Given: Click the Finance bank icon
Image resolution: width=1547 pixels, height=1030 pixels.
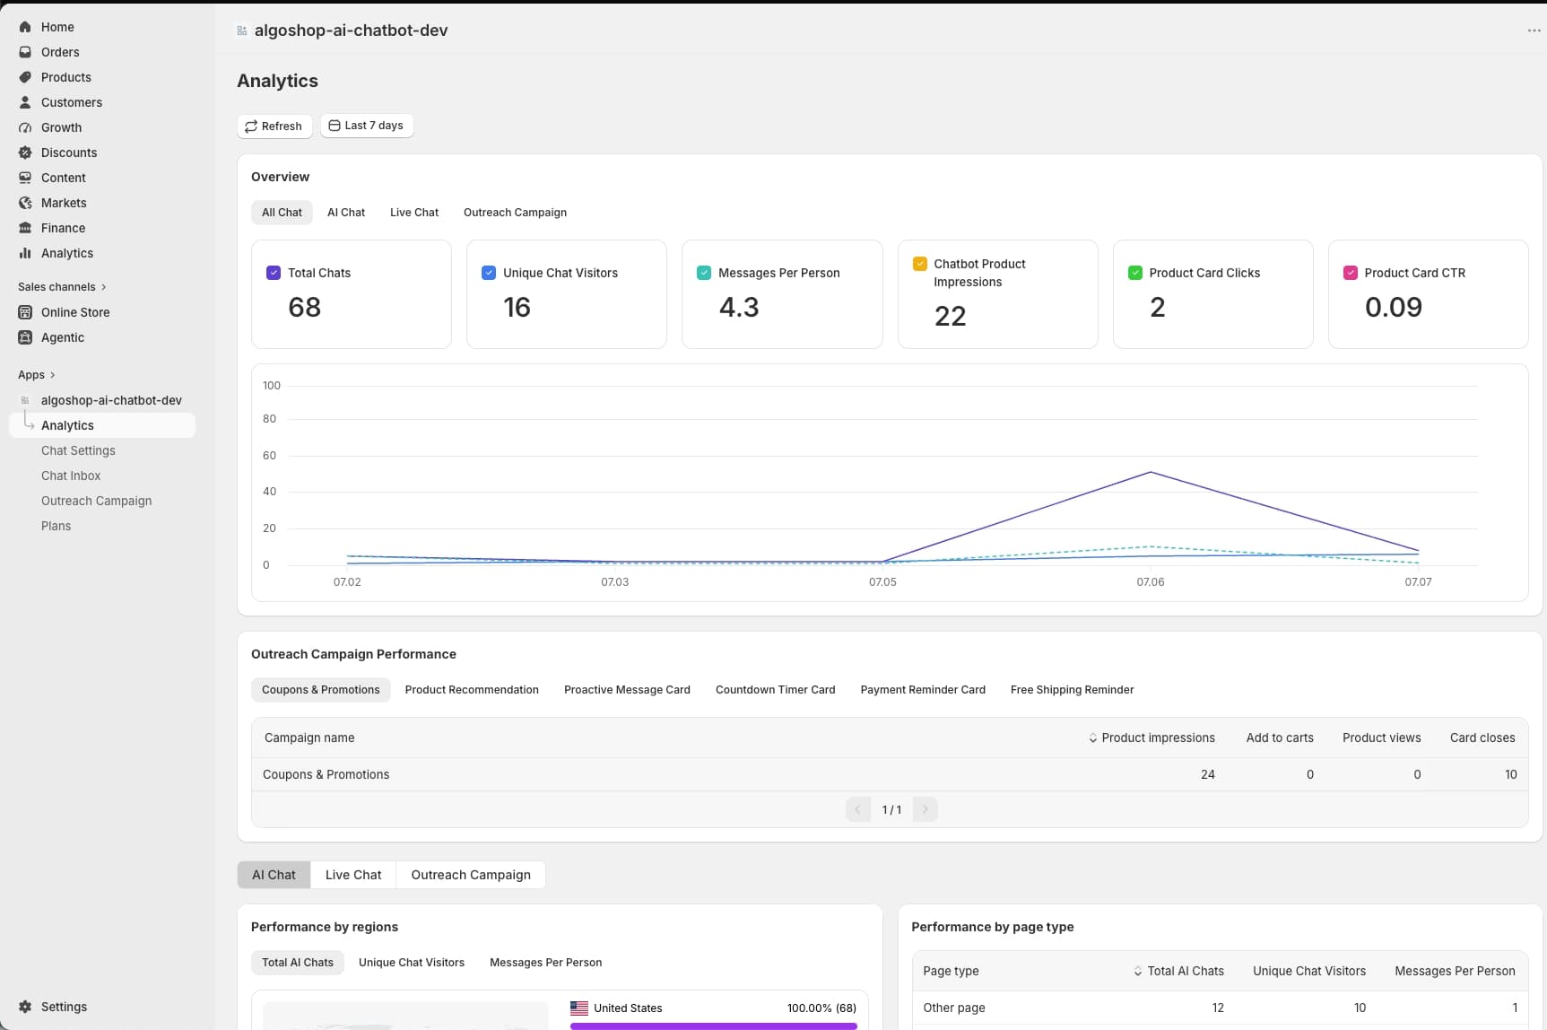Looking at the screenshot, I should coord(25,228).
